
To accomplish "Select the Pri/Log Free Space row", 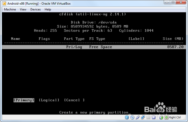I will pyautogui.click(x=94, y=47).
